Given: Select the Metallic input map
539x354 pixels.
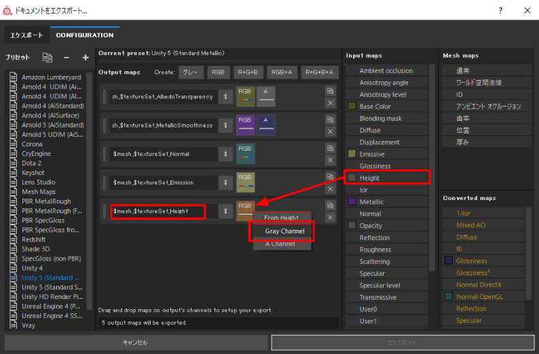Looking at the screenshot, I should tap(387, 202).
